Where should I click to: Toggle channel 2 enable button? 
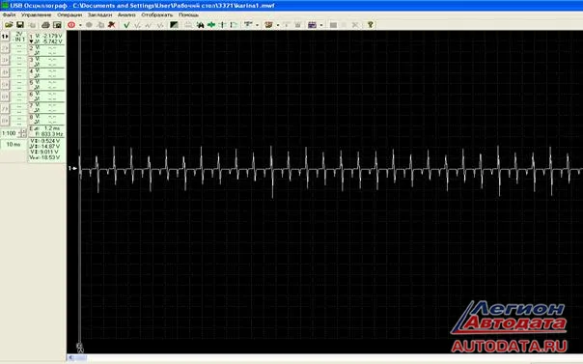click(5, 48)
